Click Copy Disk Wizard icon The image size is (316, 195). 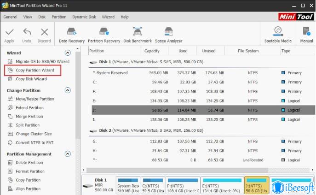[10, 79]
